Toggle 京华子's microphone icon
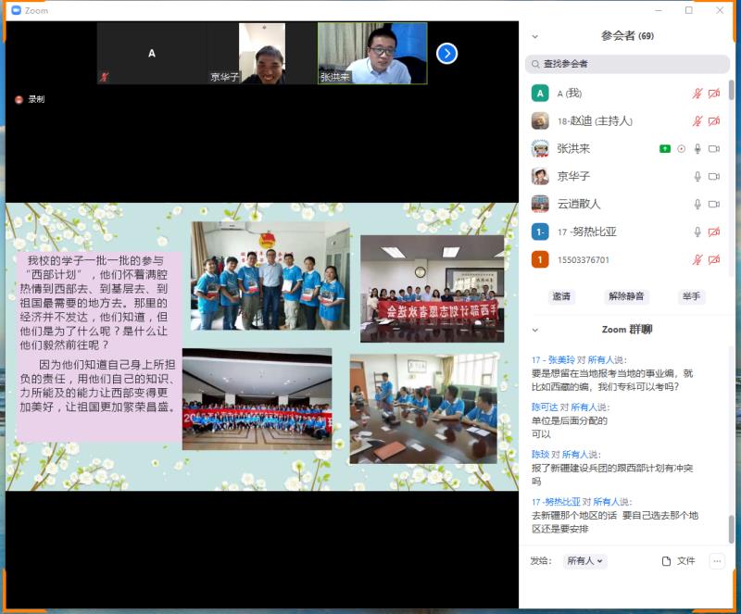This screenshot has width=741, height=614. (x=697, y=176)
